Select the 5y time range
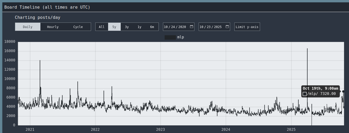Viewport: 349px width, 133px height. point(114,27)
